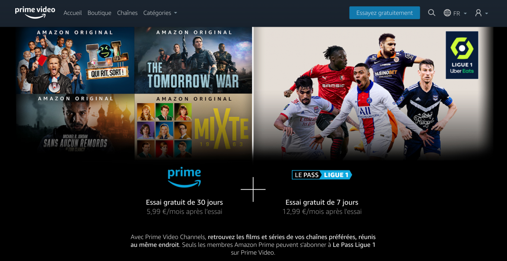Click the Ligue 1 Uber Eats logo
This screenshot has width=507, height=261.
pos(462,55)
